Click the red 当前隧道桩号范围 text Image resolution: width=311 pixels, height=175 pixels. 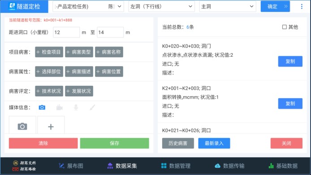(x=40, y=20)
